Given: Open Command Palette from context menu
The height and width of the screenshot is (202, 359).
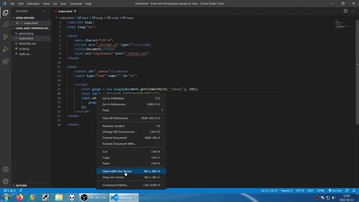Looking at the screenshot, I should click(131, 185).
